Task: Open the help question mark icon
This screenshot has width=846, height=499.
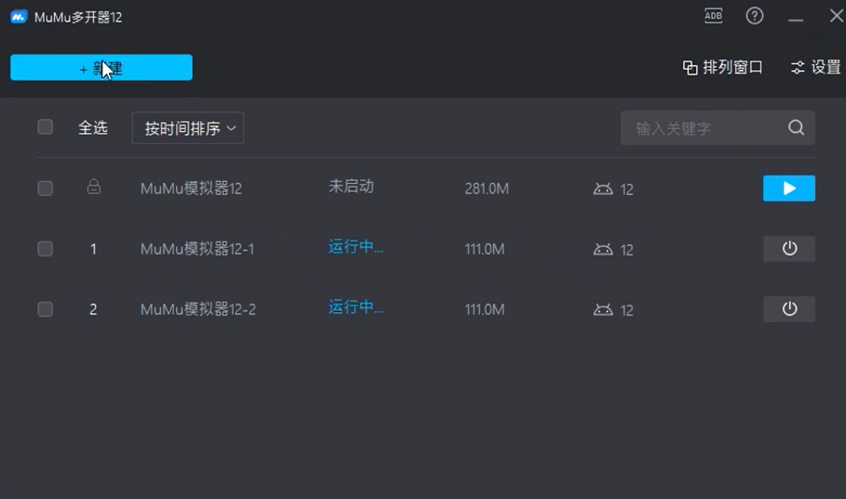Action: point(755,16)
